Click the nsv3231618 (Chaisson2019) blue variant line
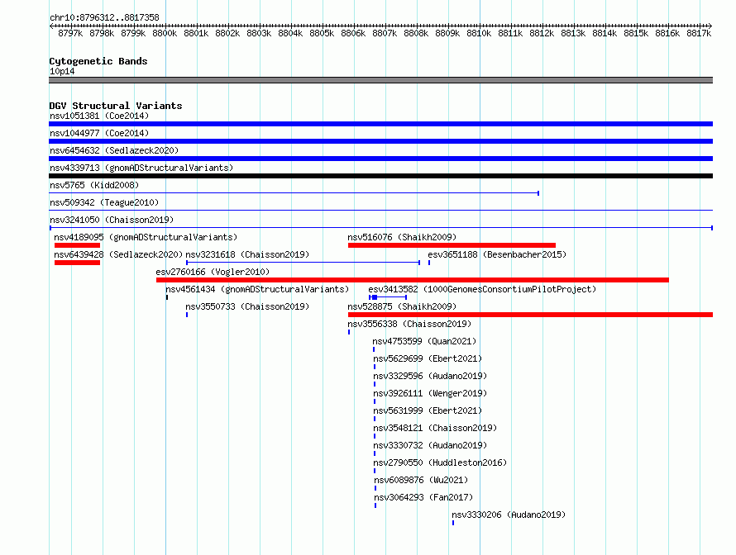Image resolution: width=736 pixels, height=555 pixels. [x=303, y=263]
